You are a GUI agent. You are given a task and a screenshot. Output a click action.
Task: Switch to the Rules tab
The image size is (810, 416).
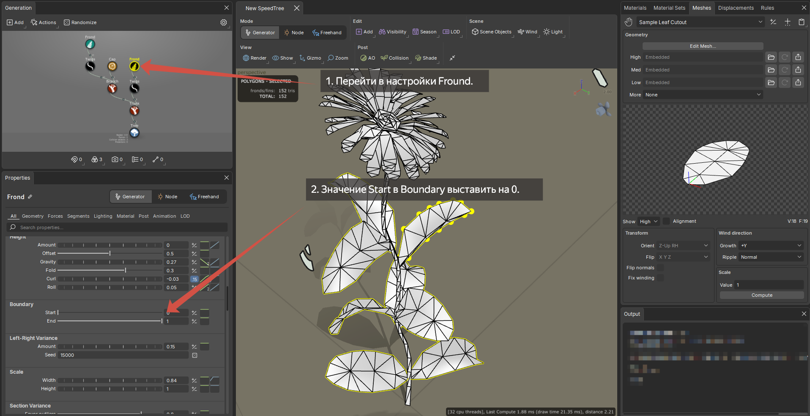[767, 8]
